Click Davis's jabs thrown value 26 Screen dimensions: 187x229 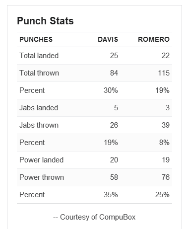pos(114,125)
